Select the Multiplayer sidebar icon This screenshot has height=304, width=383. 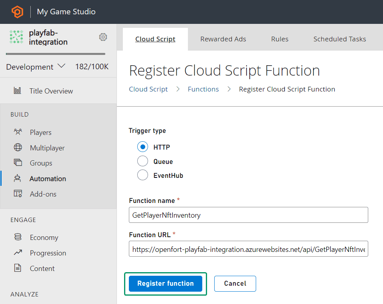(x=18, y=148)
